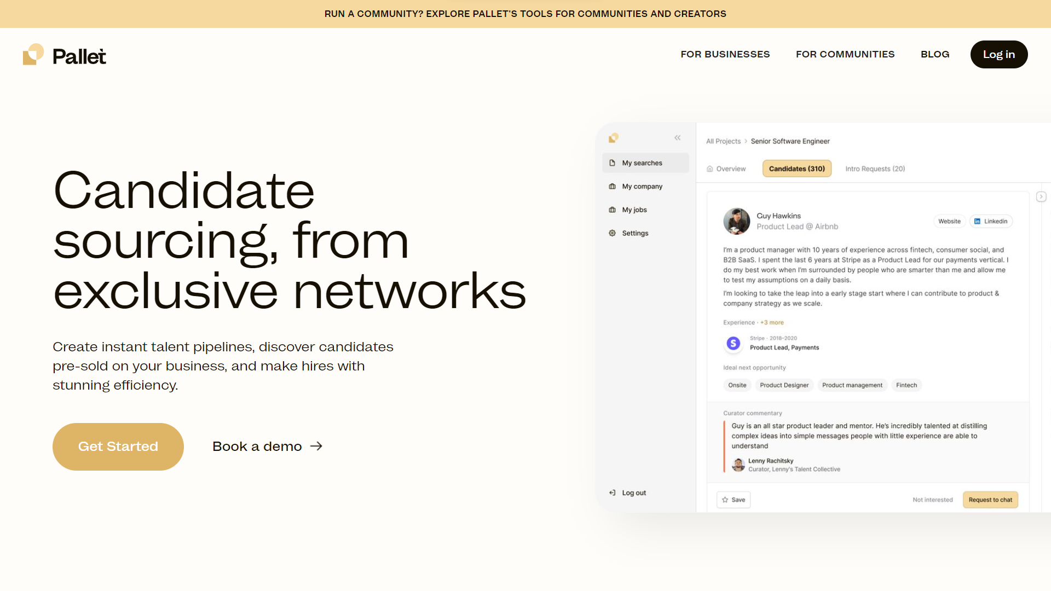Click the Get Started button
Viewport: 1051px width, 591px height.
(x=118, y=447)
